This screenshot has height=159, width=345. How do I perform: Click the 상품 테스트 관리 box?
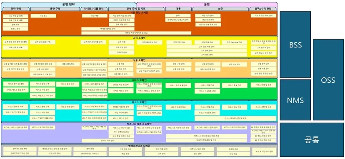[121, 75]
